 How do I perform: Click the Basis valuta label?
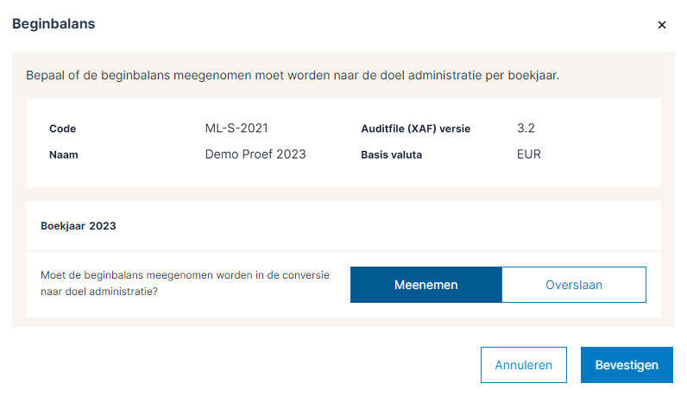click(x=404, y=155)
